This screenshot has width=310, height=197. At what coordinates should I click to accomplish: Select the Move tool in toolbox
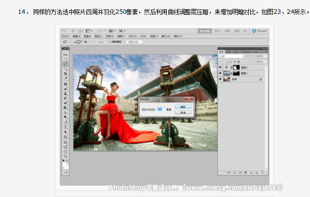(66, 55)
